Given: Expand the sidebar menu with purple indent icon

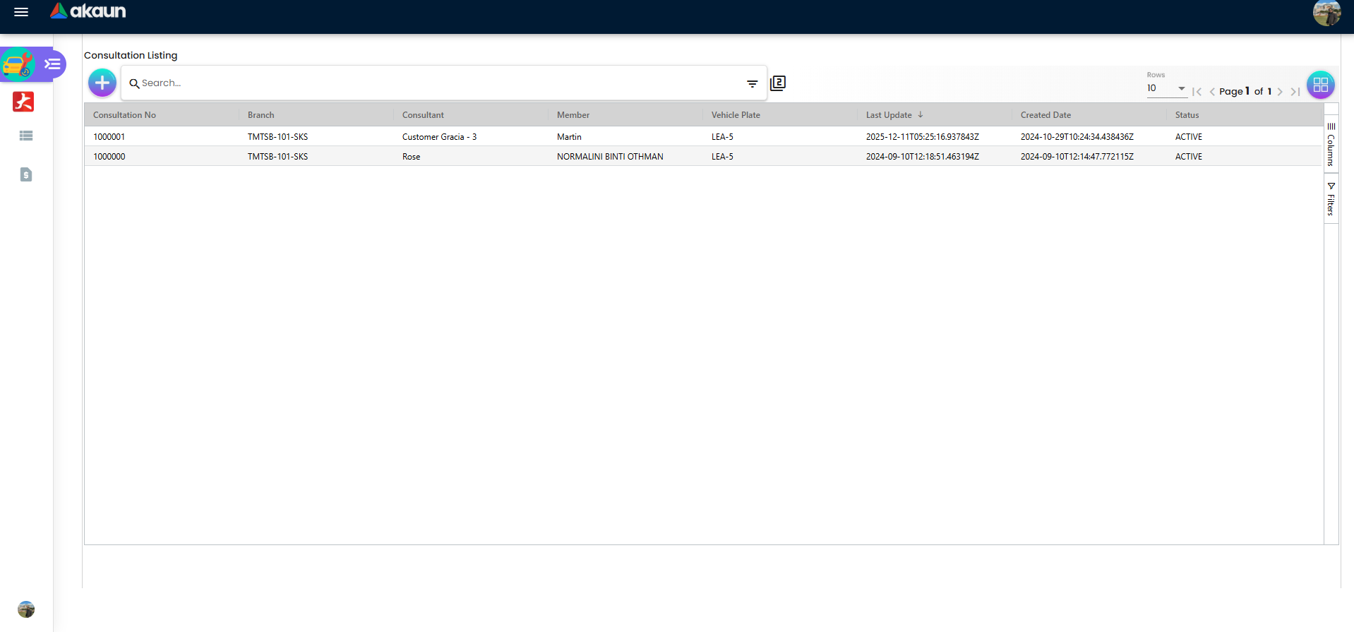Looking at the screenshot, I should tap(53, 64).
